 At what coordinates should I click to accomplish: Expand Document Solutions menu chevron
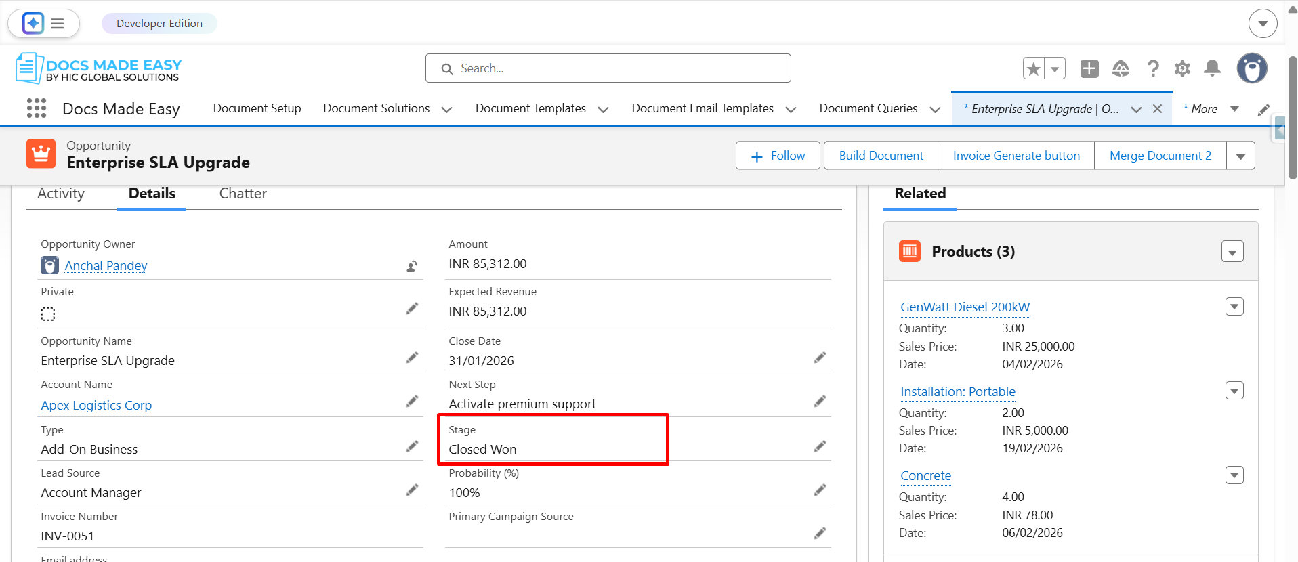446,110
